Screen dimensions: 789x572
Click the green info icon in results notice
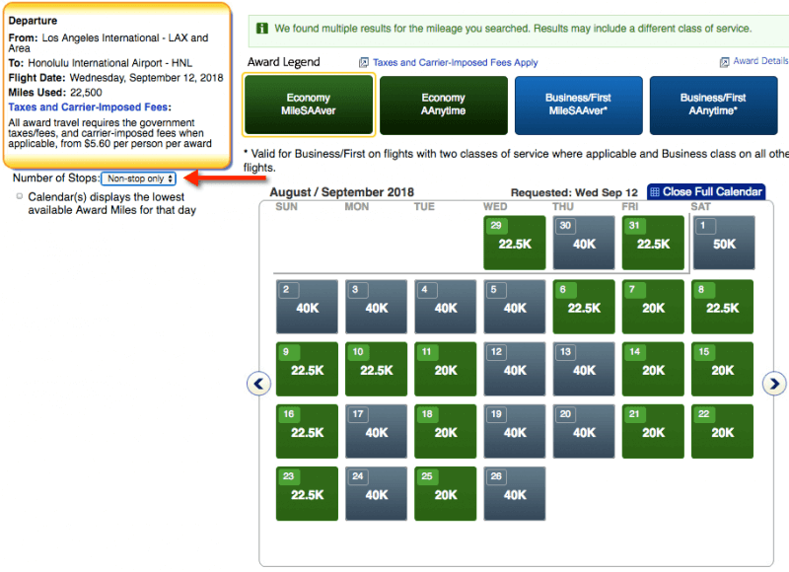262,29
